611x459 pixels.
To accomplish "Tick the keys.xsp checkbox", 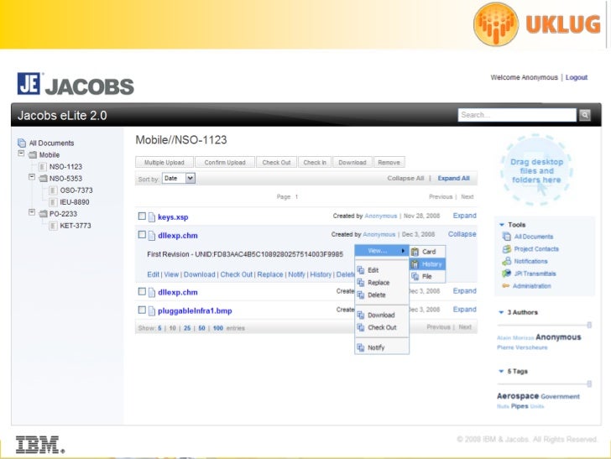I will (x=142, y=216).
